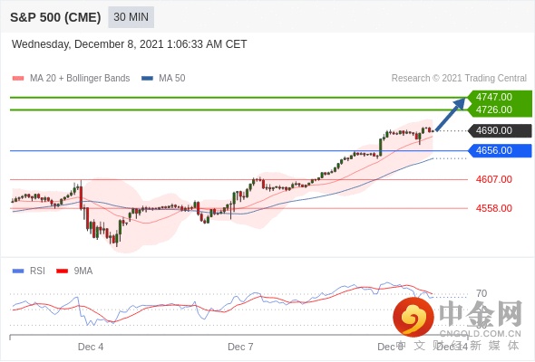Viewport: 535px width, 362px height.
Task: Click the MA 50 legend label
Action: point(172,79)
